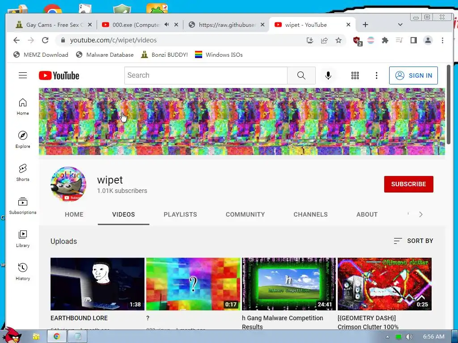Open the CHANNELS tab
The image size is (458, 343).
[x=310, y=215]
